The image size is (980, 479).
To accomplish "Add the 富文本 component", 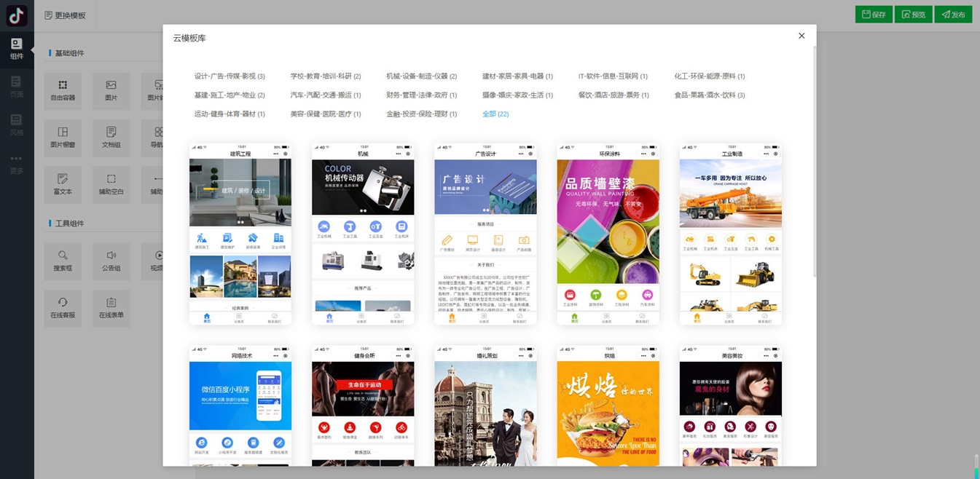I will point(63,184).
